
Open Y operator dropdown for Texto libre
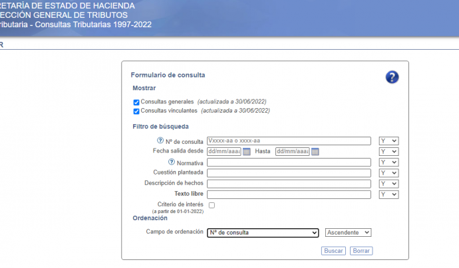click(388, 194)
